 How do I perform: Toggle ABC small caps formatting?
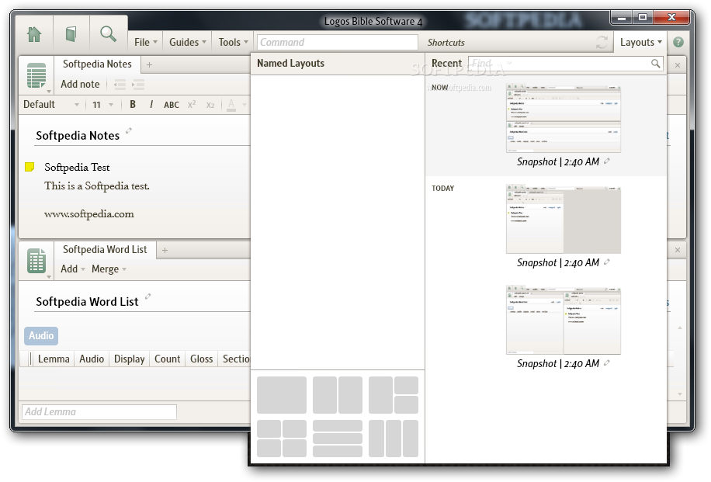(172, 105)
